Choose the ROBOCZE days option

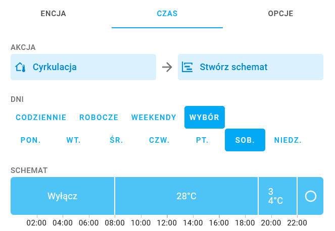99,118
